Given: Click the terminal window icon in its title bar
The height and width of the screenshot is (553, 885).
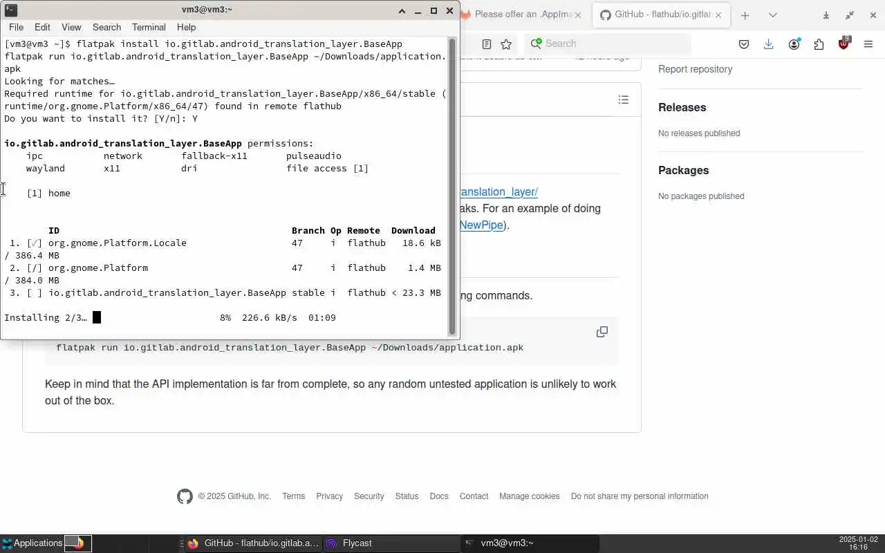Looking at the screenshot, I should (x=10, y=10).
